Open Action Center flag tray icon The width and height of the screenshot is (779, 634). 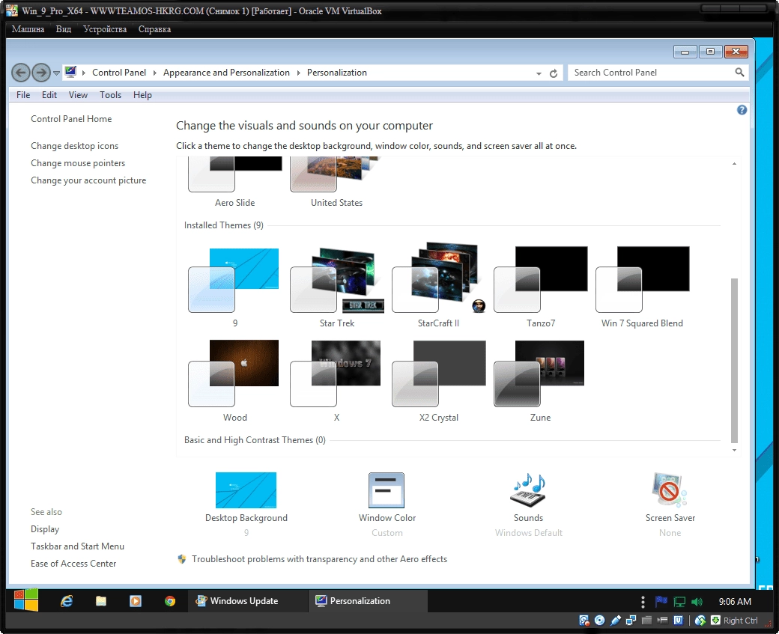(x=661, y=602)
